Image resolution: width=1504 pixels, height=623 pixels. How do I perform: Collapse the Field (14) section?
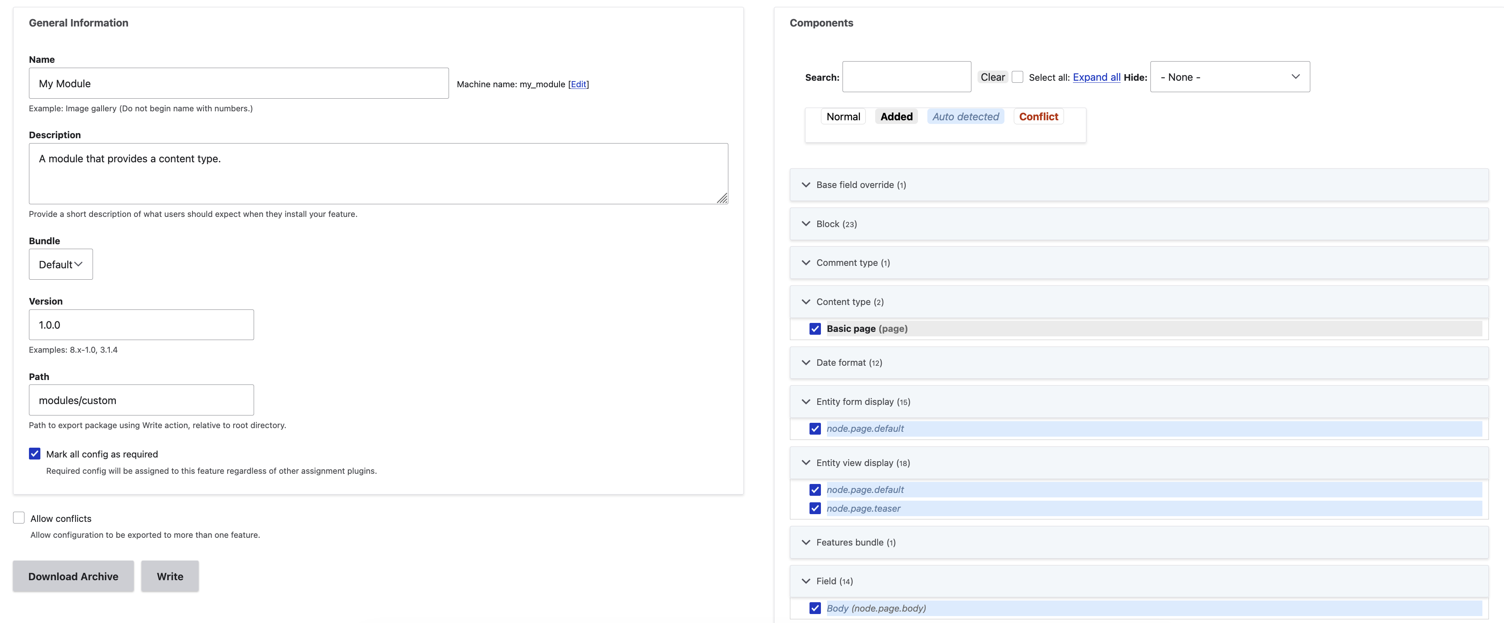1139,581
